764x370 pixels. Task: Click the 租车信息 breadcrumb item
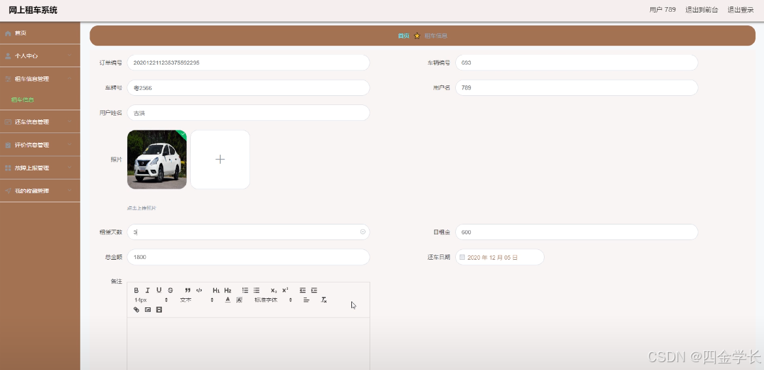(436, 36)
